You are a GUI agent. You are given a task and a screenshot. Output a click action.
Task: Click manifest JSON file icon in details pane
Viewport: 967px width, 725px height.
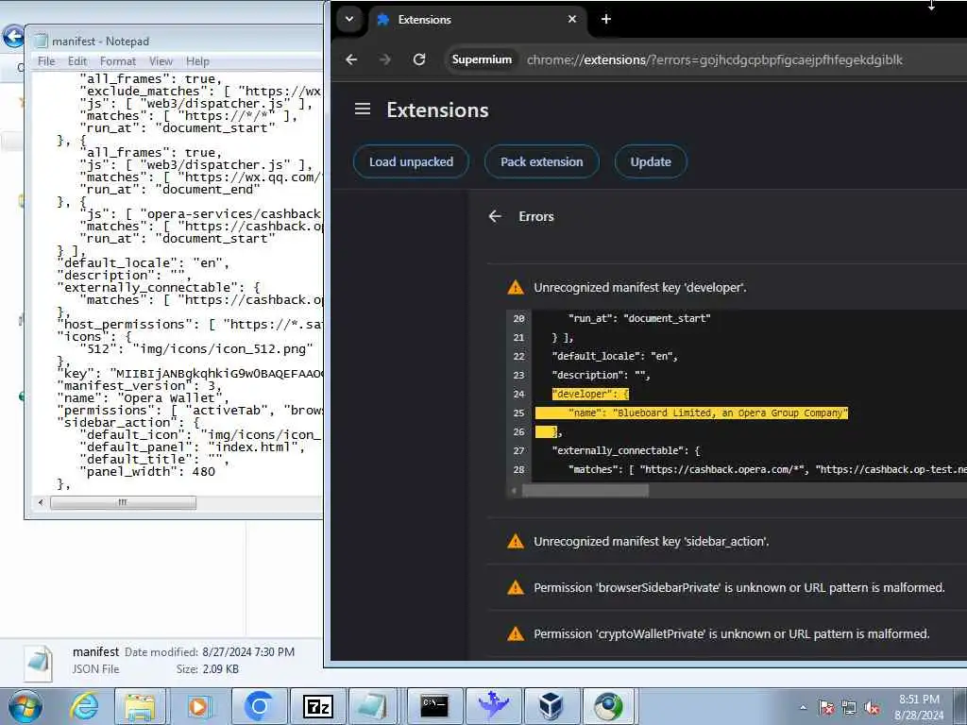38,662
